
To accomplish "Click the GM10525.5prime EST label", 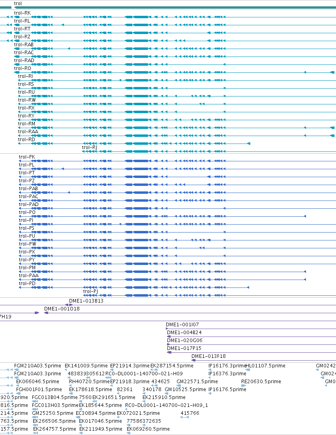I will [185, 390].
